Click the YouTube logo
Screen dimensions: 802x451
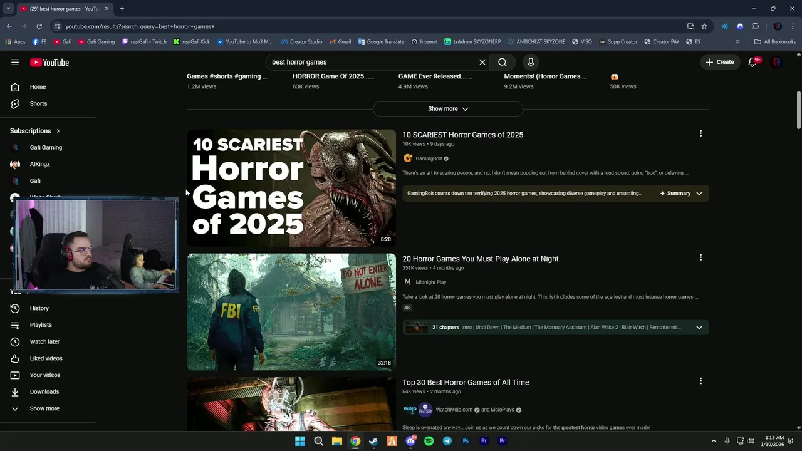coord(49,62)
